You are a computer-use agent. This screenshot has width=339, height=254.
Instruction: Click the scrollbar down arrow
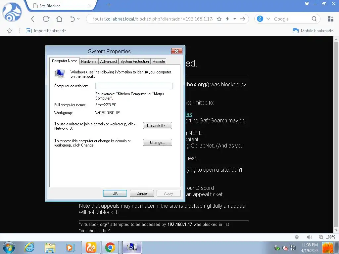pyautogui.click(x=336, y=231)
